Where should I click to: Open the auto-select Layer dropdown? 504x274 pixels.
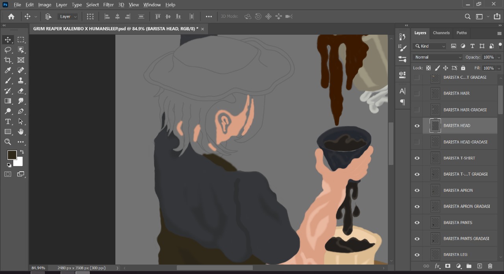(x=68, y=17)
